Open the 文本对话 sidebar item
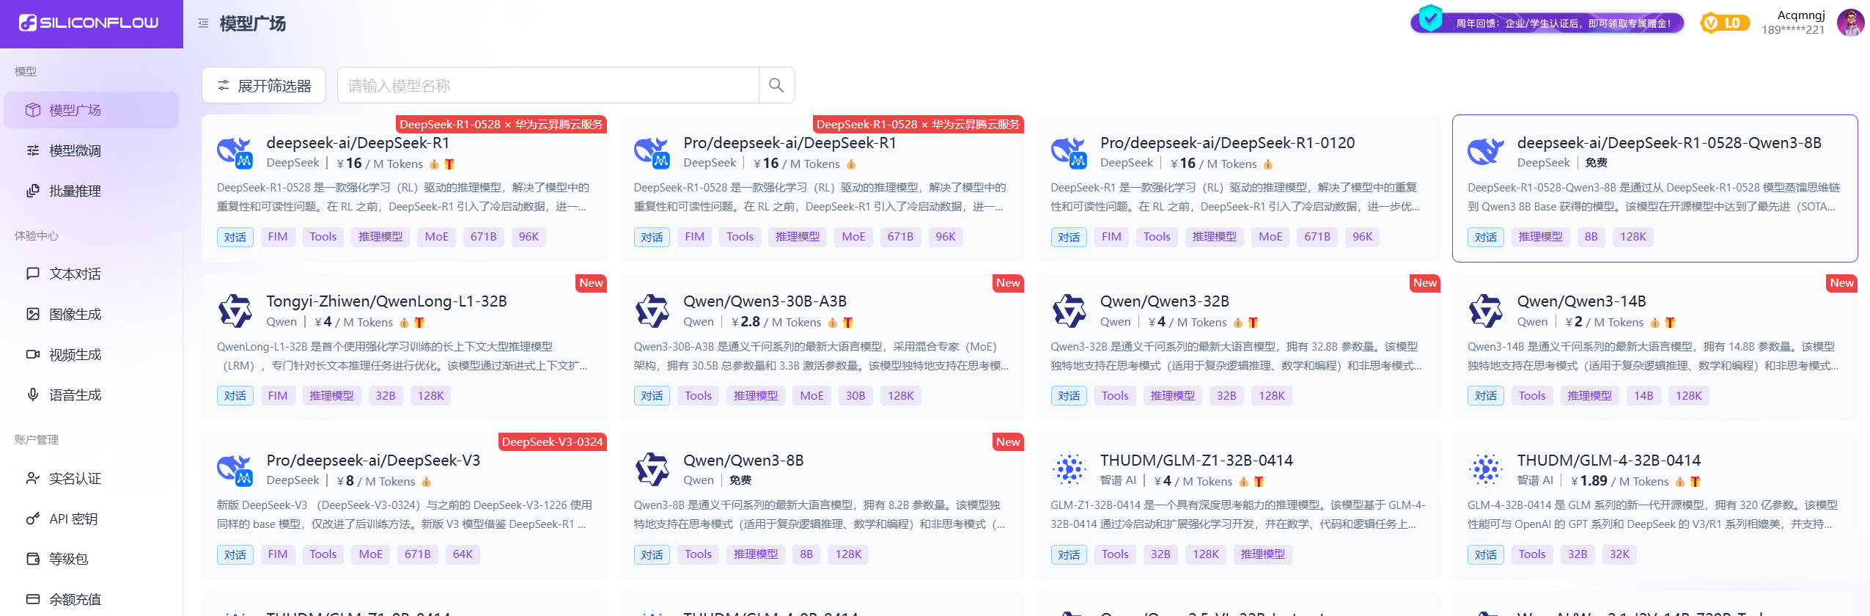 point(92,274)
